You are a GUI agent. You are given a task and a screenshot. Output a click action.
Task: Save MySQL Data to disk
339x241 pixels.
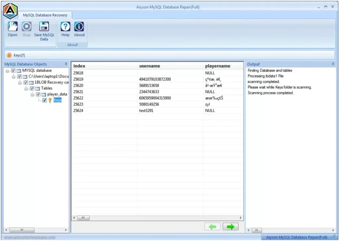(x=44, y=31)
